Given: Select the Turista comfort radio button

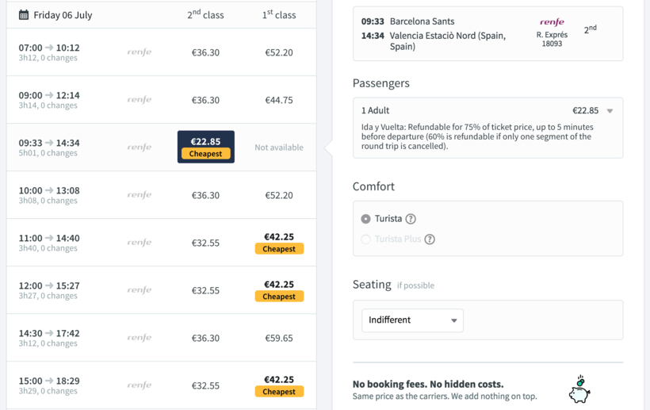Looking at the screenshot, I should [x=365, y=219].
